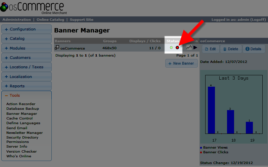The height and width of the screenshot is (167, 268).
Task: Click the green active status indicator
Action: 171,48
